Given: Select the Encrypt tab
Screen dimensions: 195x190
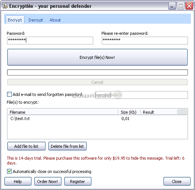Looking at the screenshot, I should pos(15,20).
